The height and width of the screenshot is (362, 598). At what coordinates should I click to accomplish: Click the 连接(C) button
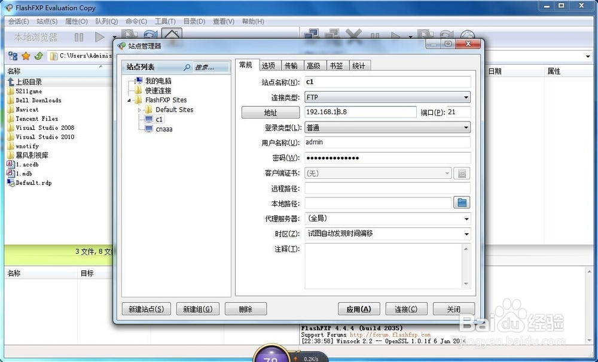pyautogui.click(x=406, y=309)
